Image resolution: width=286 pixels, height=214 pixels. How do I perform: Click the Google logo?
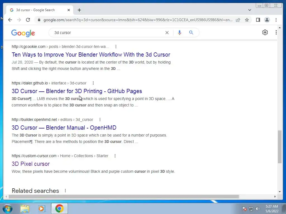23,33
